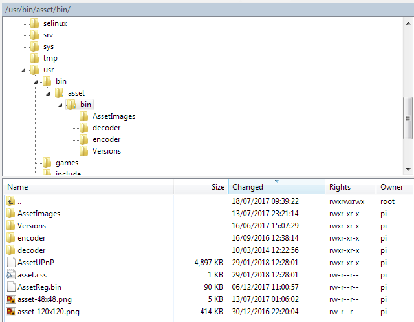This screenshot has width=414, height=322.
Task: Sort by the Rights column header
Action: [350, 187]
